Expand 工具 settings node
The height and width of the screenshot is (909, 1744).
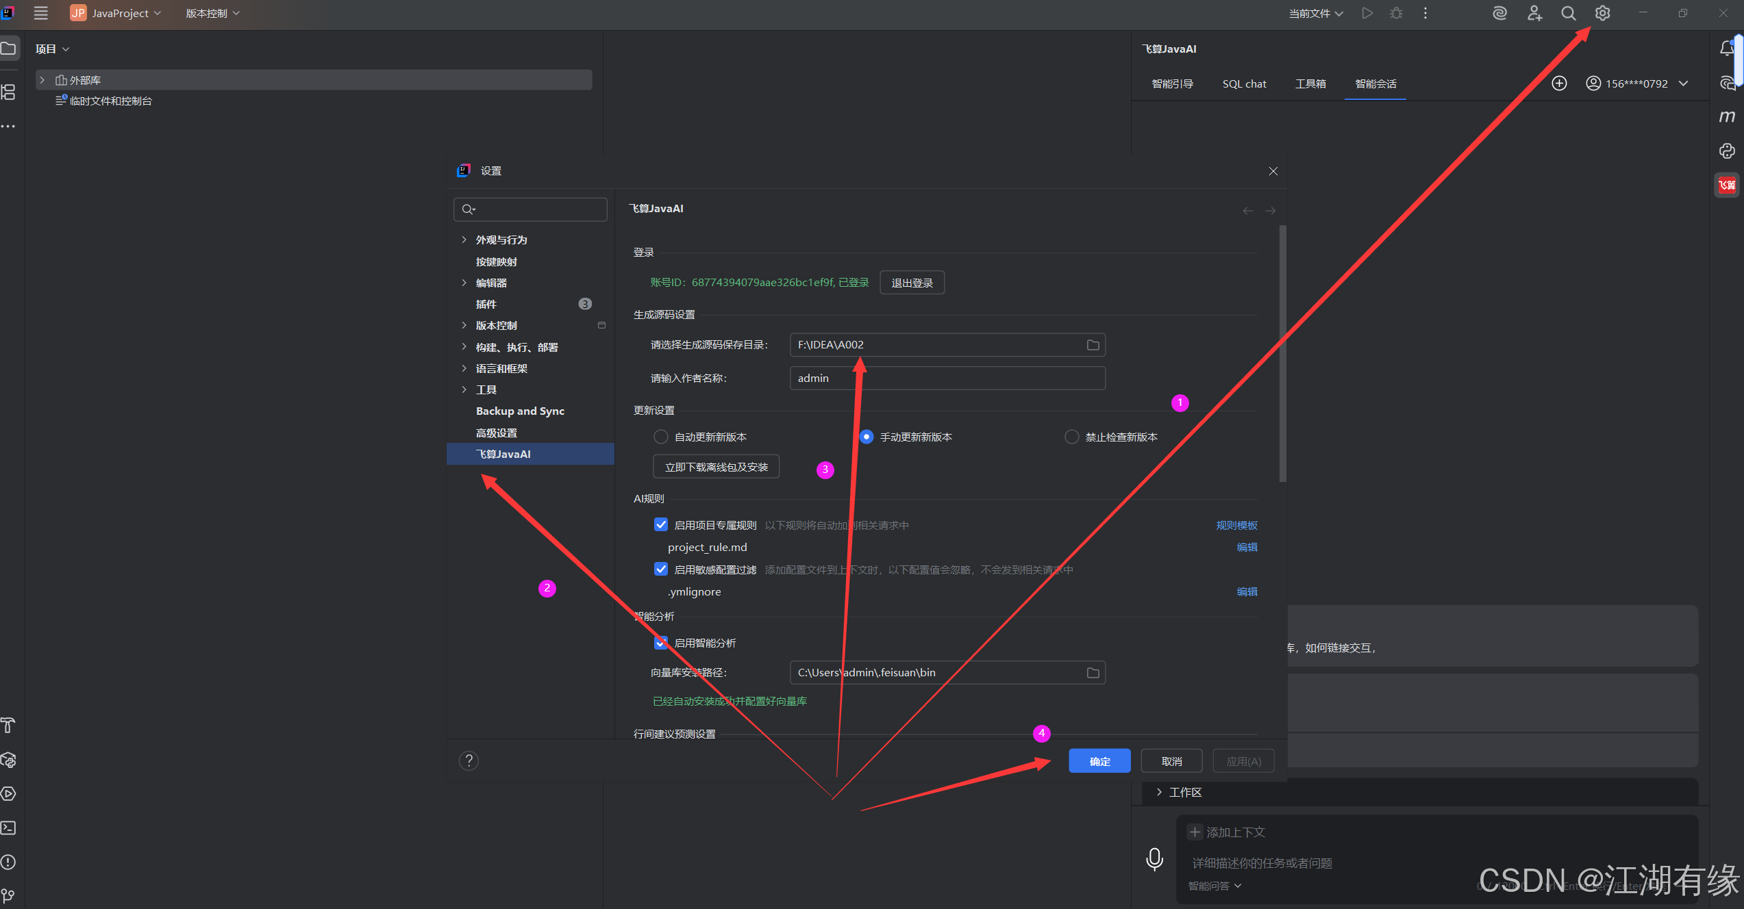pyautogui.click(x=464, y=389)
